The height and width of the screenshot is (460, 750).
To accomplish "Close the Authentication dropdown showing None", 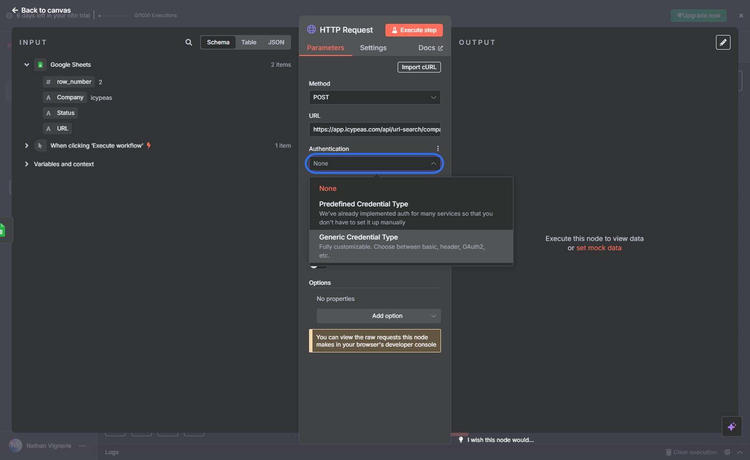I will [375, 164].
